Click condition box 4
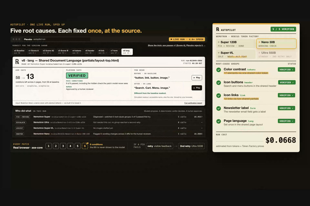310x206 pixels. 70,146
